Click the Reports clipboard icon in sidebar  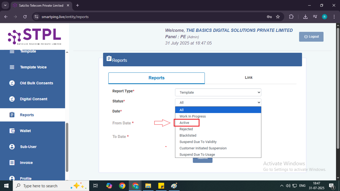[12, 115]
